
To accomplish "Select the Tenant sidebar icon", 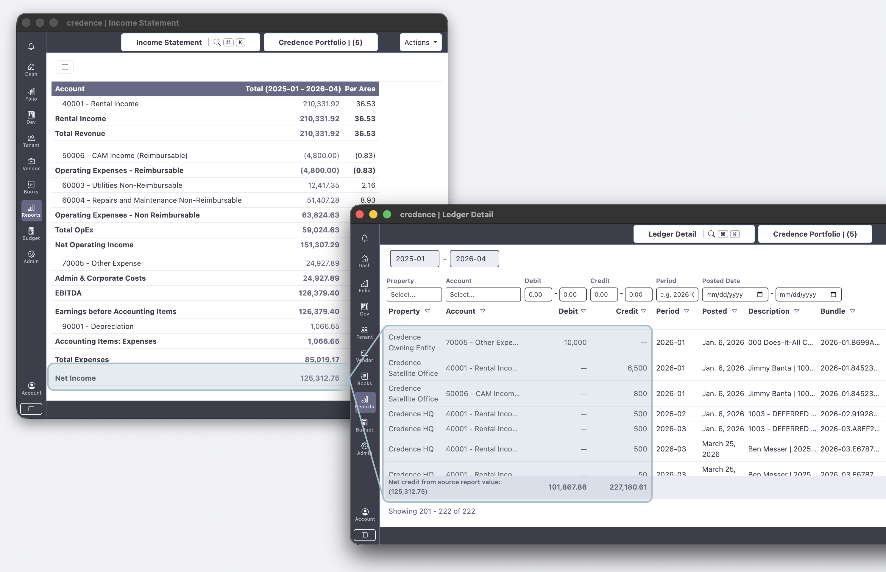I will pos(31,140).
